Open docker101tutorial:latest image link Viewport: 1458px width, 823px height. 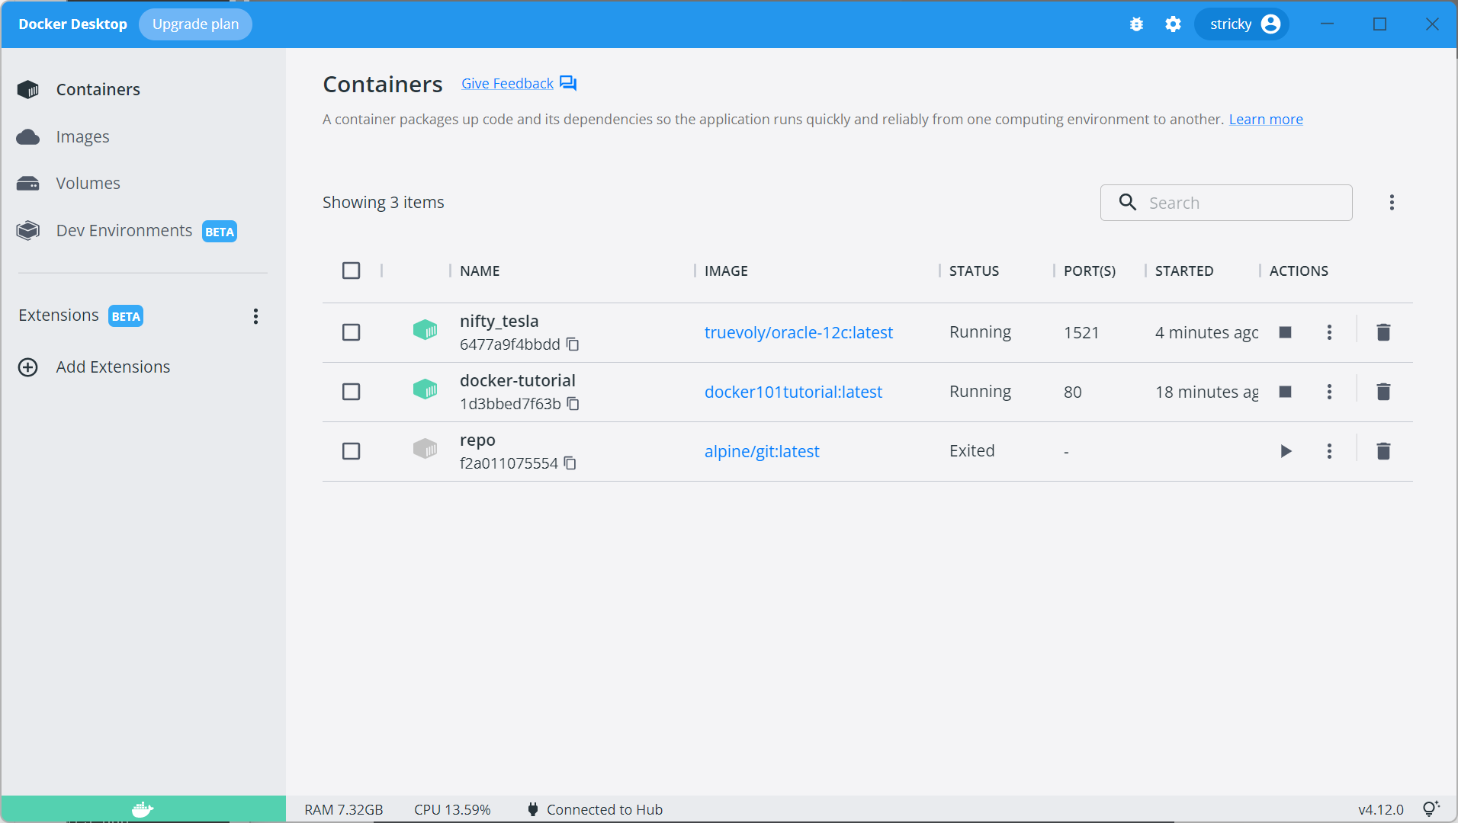793,392
